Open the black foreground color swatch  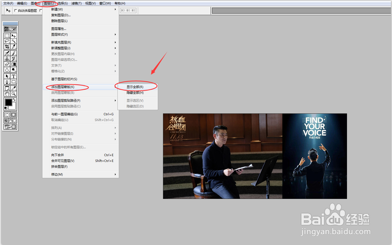pyautogui.click(x=8, y=102)
